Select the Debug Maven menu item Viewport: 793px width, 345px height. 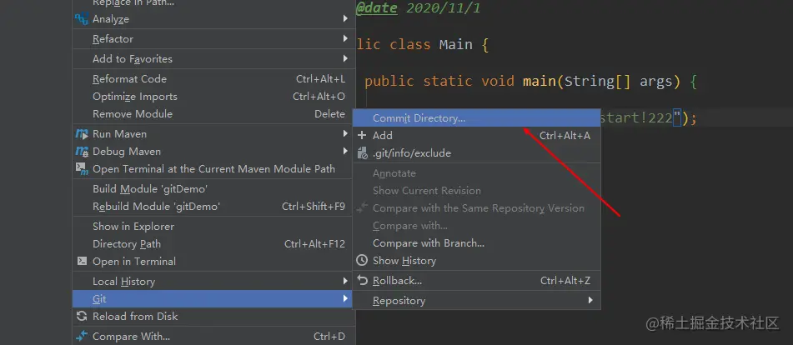coord(213,152)
